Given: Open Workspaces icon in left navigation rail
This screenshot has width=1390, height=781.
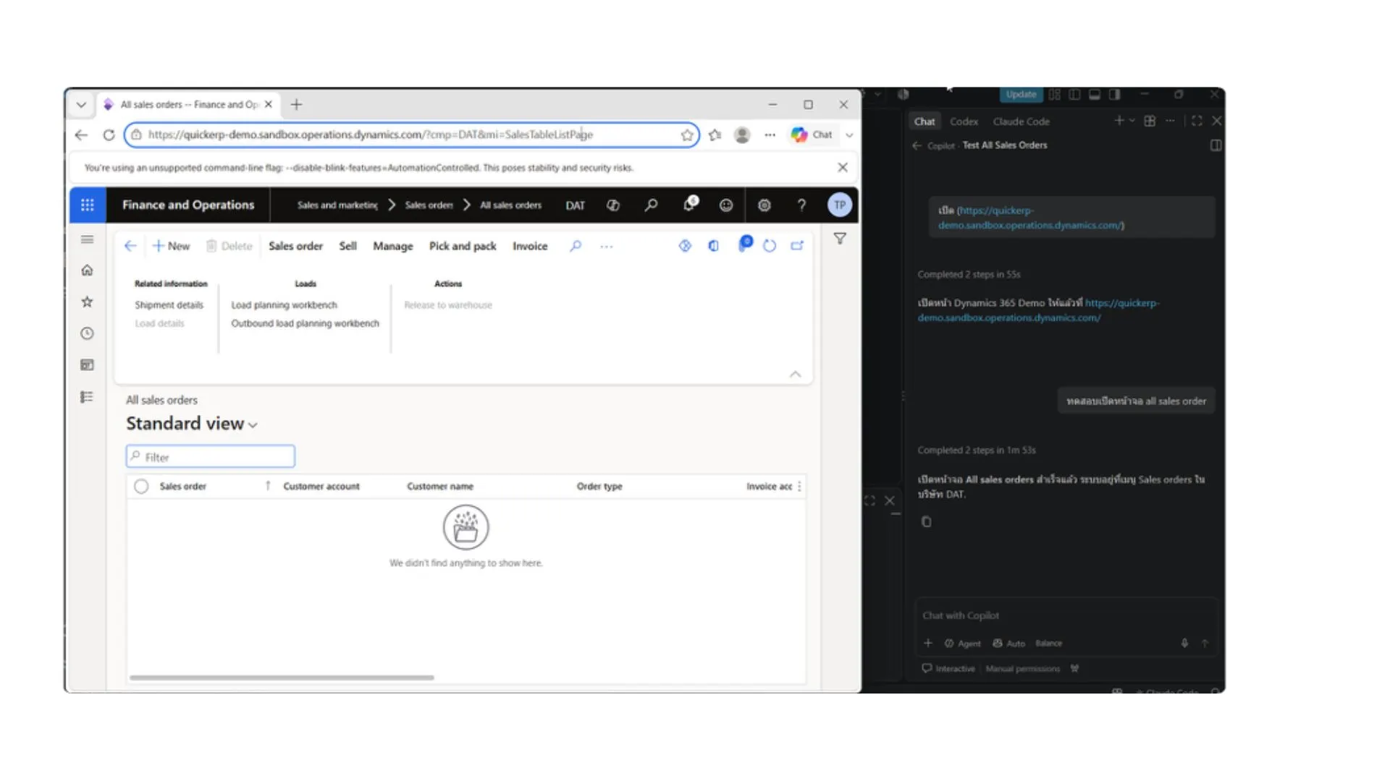Looking at the screenshot, I should click(87, 365).
